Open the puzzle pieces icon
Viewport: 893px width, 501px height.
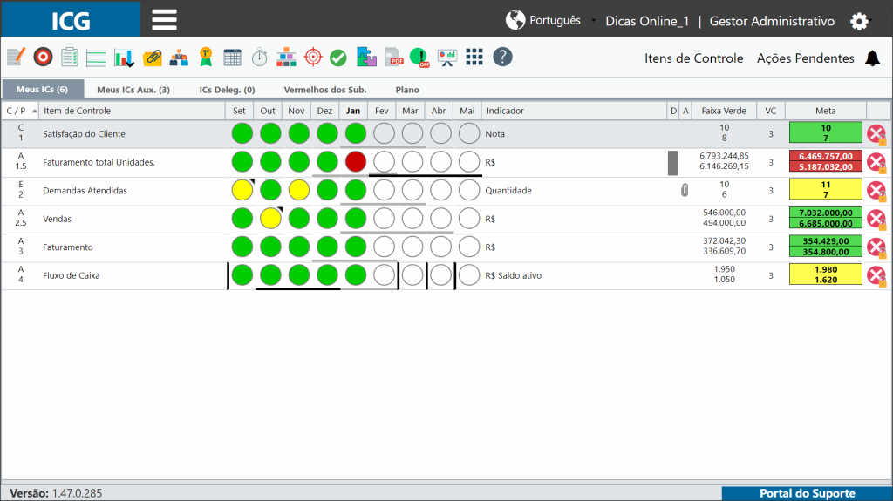(x=366, y=58)
